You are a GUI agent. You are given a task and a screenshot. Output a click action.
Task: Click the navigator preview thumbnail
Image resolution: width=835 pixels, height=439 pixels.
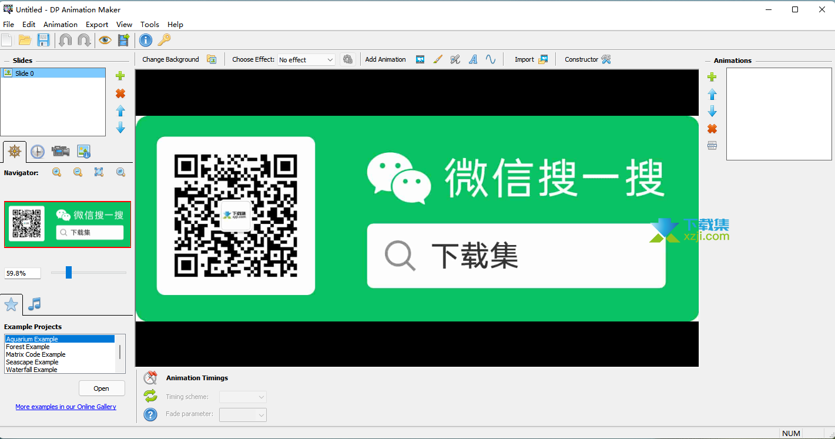tap(68, 224)
